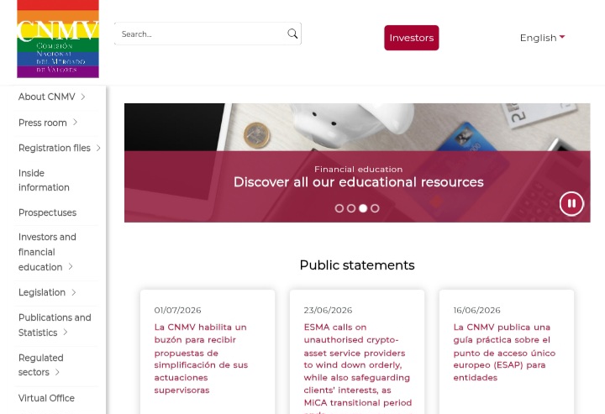Viewport: 605px width, 414px height.
Task: Expand Investors and financial education chevron
Action: (x=71, y=267)
